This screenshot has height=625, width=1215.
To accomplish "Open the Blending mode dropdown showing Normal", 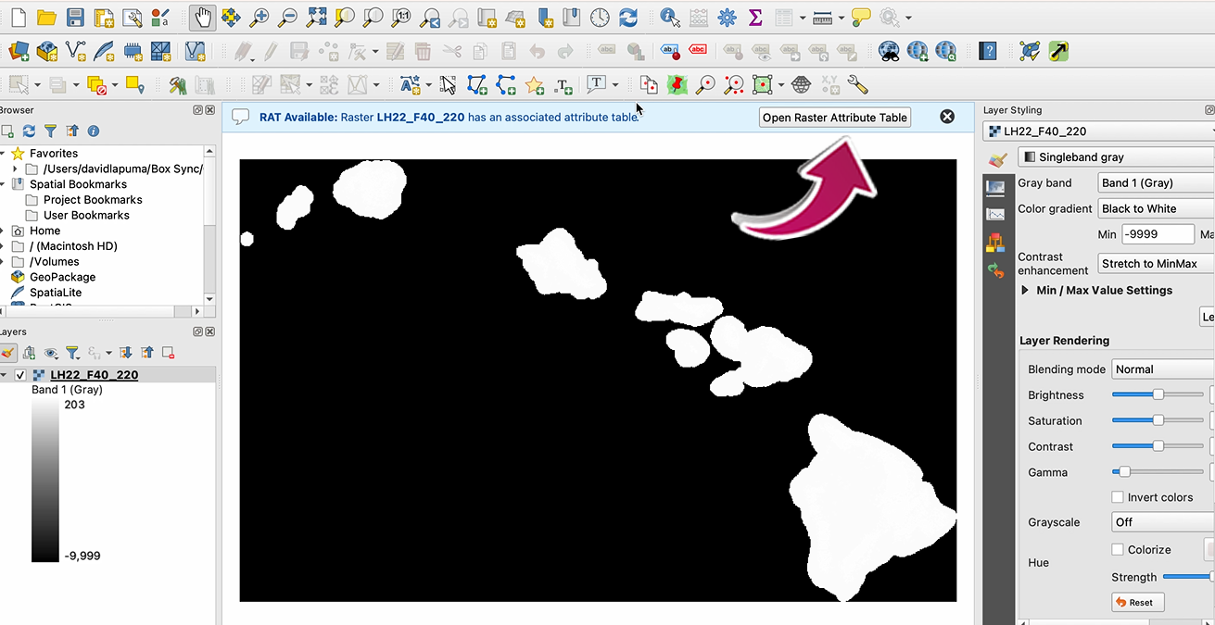I will [1162, 369].
